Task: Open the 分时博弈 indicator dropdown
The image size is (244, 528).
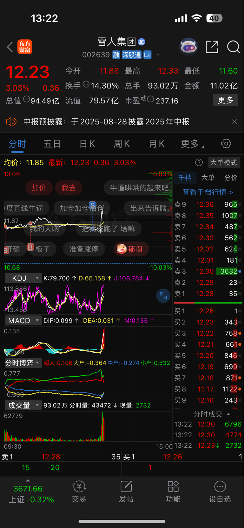Action: click(x=23, y=363)
